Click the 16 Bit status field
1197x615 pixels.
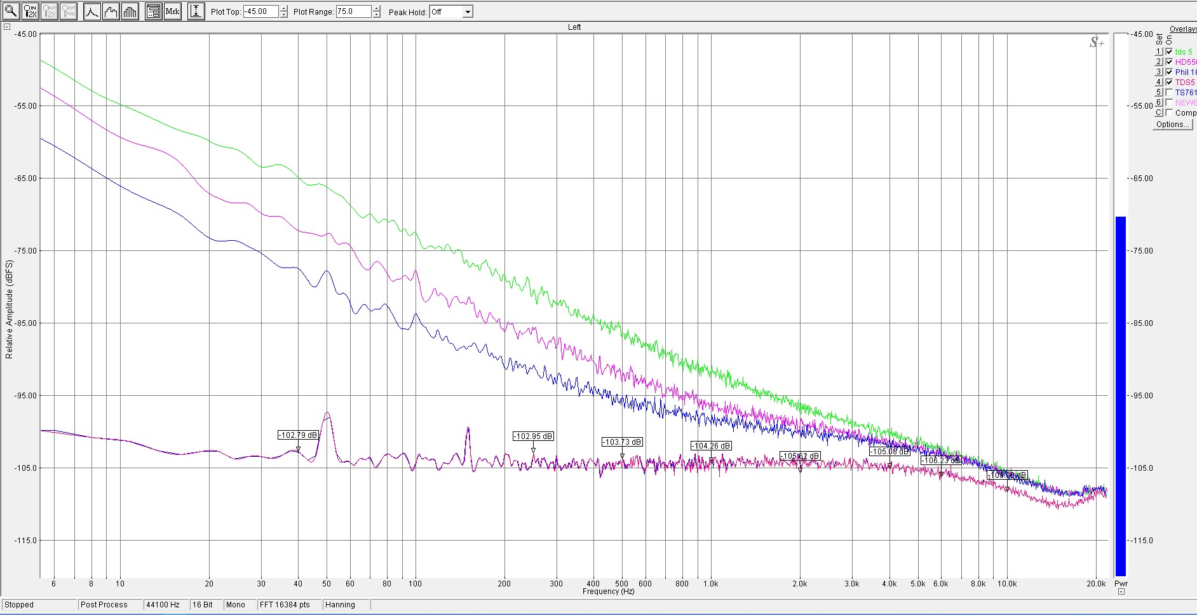(206, 605)
